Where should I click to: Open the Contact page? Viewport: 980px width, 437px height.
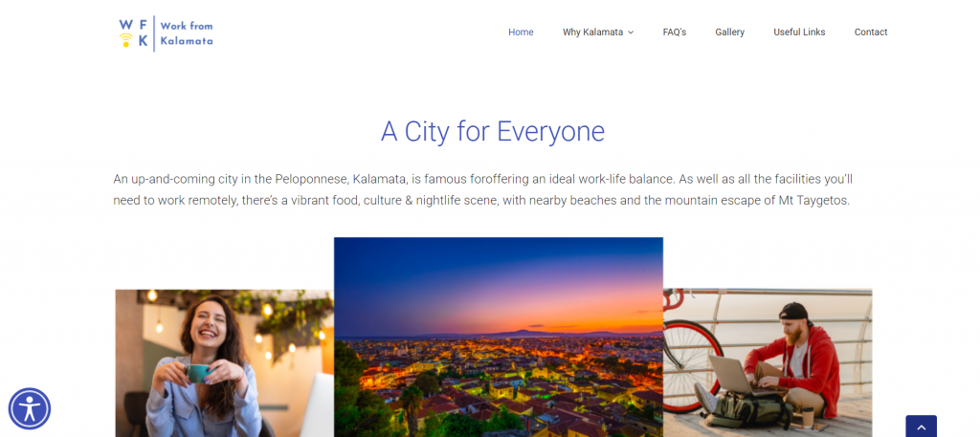click(871, 32)
